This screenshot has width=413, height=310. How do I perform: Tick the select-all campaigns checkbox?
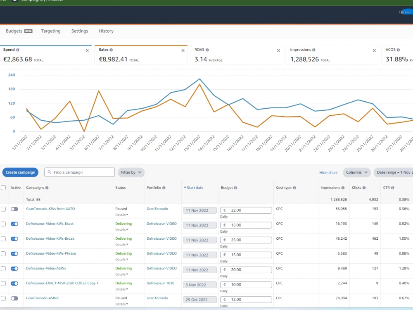click(3, 188)
